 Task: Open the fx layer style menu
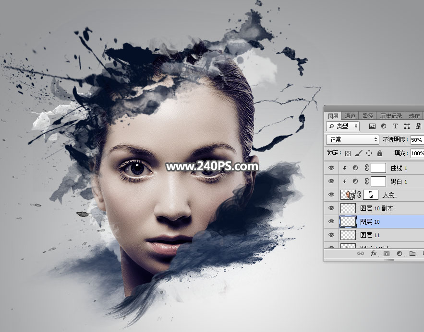point(374,254)
